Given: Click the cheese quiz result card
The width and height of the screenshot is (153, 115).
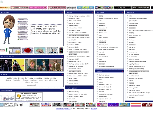Looking at the screenshot, I should [x=29, y=97].
